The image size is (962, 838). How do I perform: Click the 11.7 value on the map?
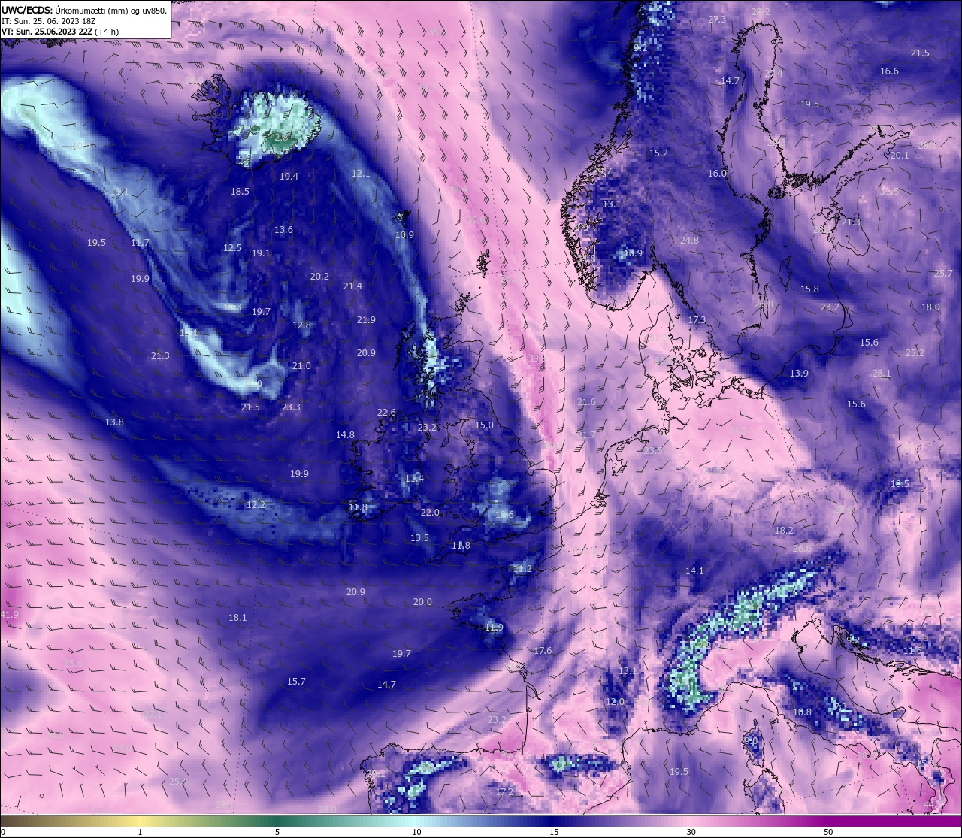pyautogui.click(x=140, y=242)
